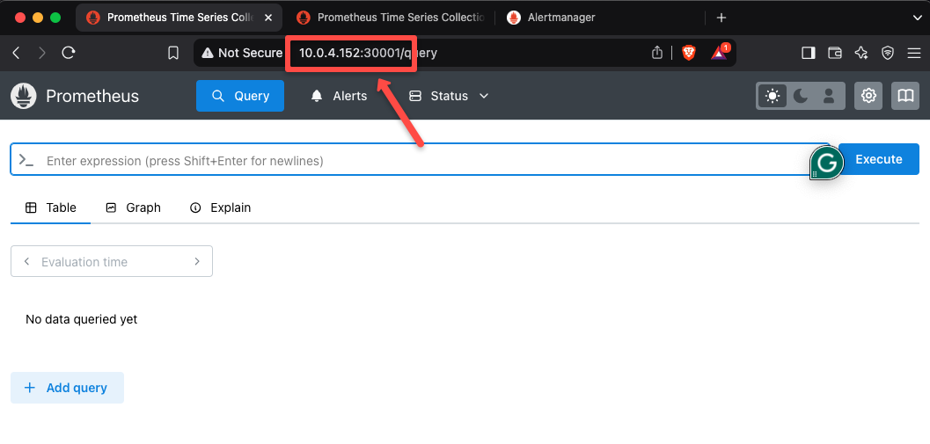Switch to light theme sun icon
This screenshot has width=930, height=444.
[773, 96]
